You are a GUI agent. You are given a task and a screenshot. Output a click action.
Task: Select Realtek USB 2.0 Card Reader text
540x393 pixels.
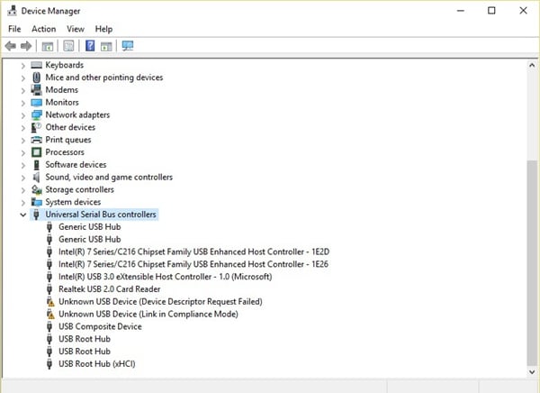pos(110,289)
